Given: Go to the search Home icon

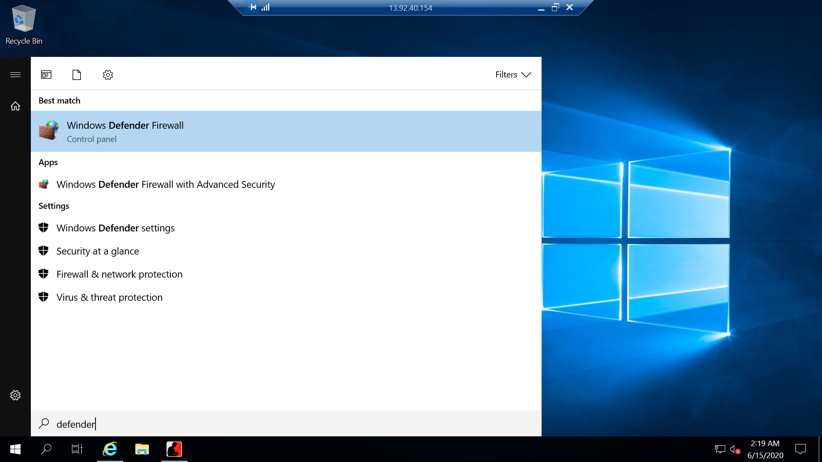Looking at the screenshot, I should point(15,106).
